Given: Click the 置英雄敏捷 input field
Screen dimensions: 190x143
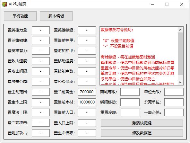Looking at the screenshot, I should click(41, 40).
